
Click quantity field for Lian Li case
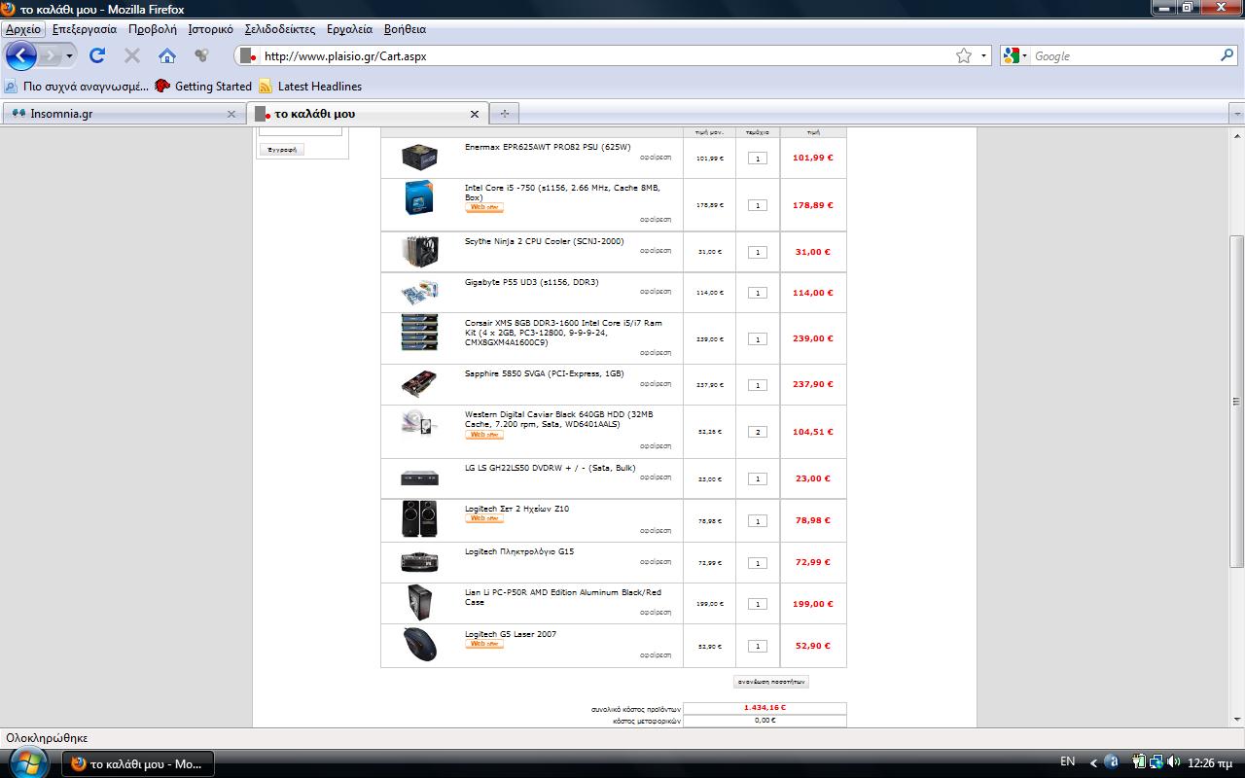758,604
